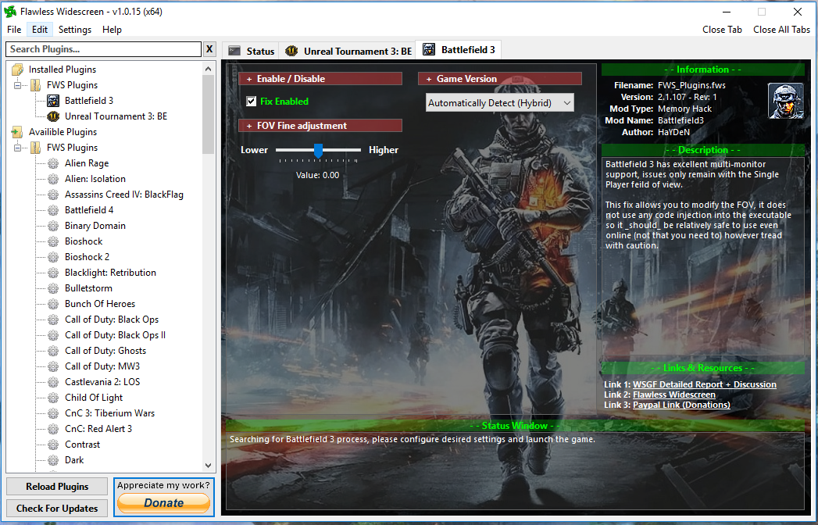
Task: Click the Check For Updates button
Action: (x=57, y=509)
